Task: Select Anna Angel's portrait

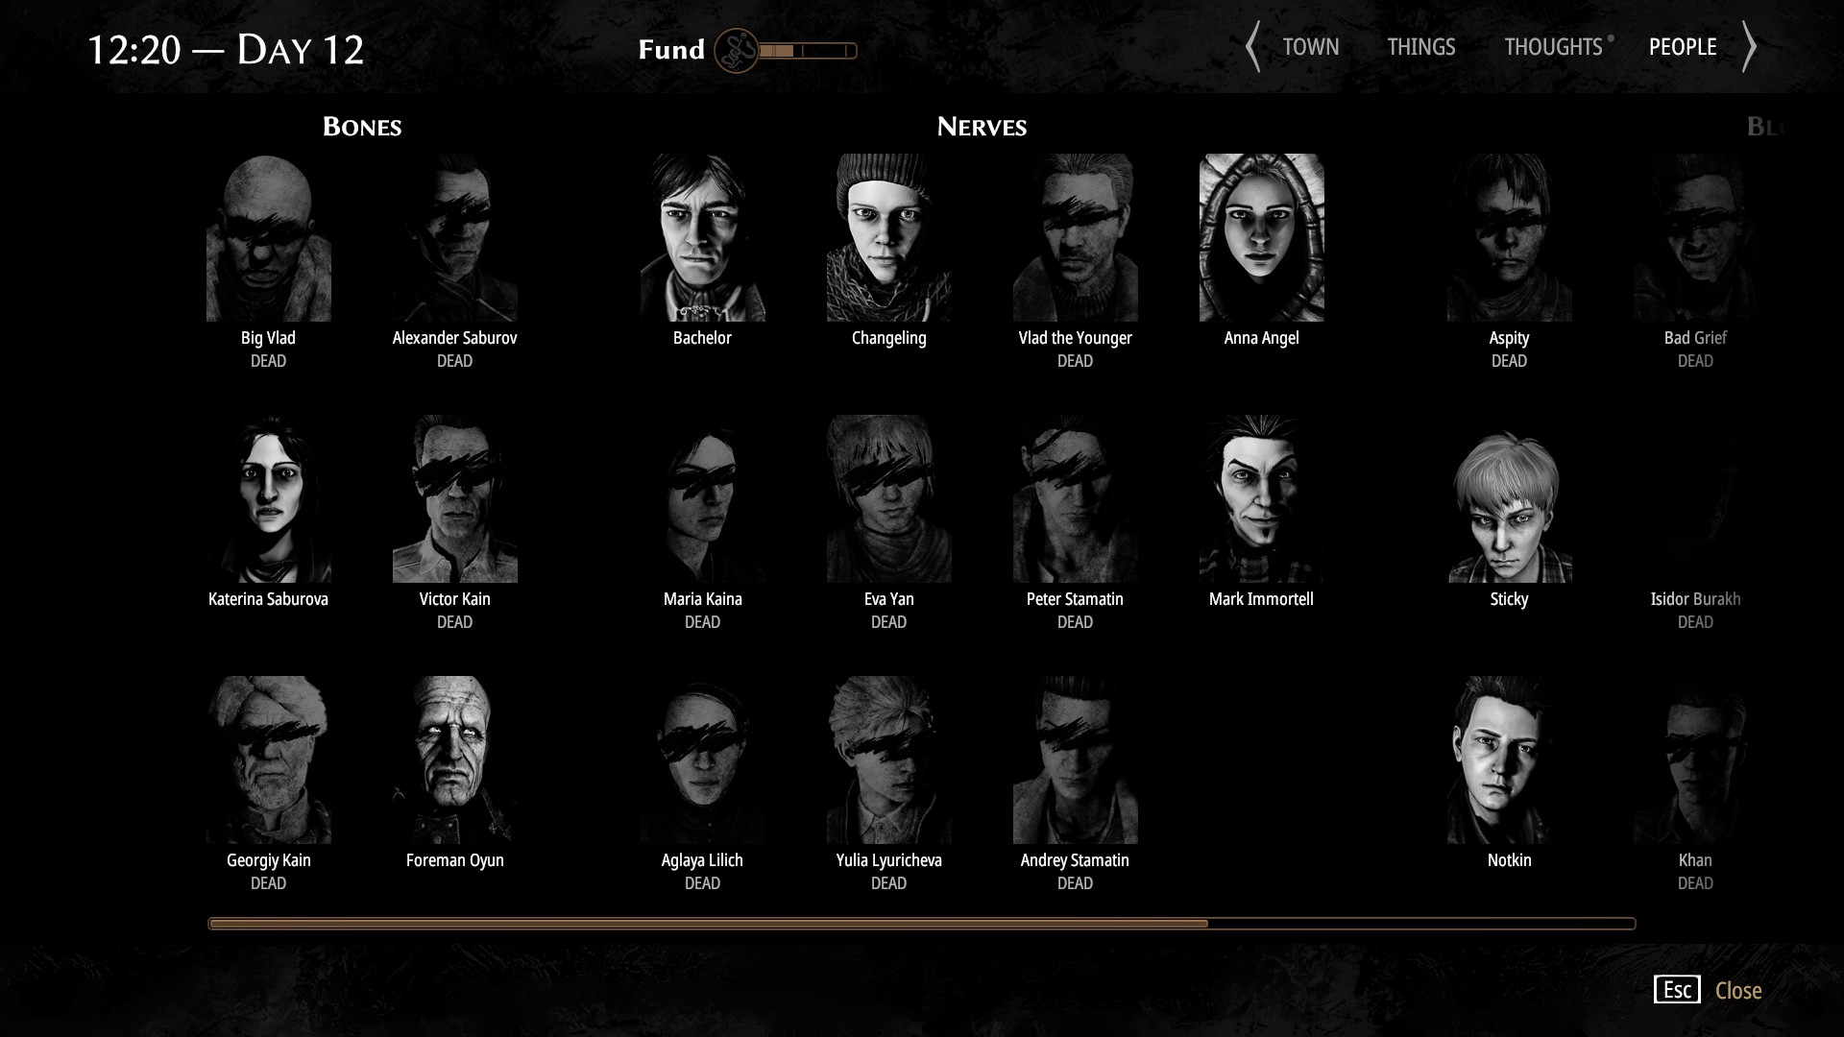Action: 1262,237
